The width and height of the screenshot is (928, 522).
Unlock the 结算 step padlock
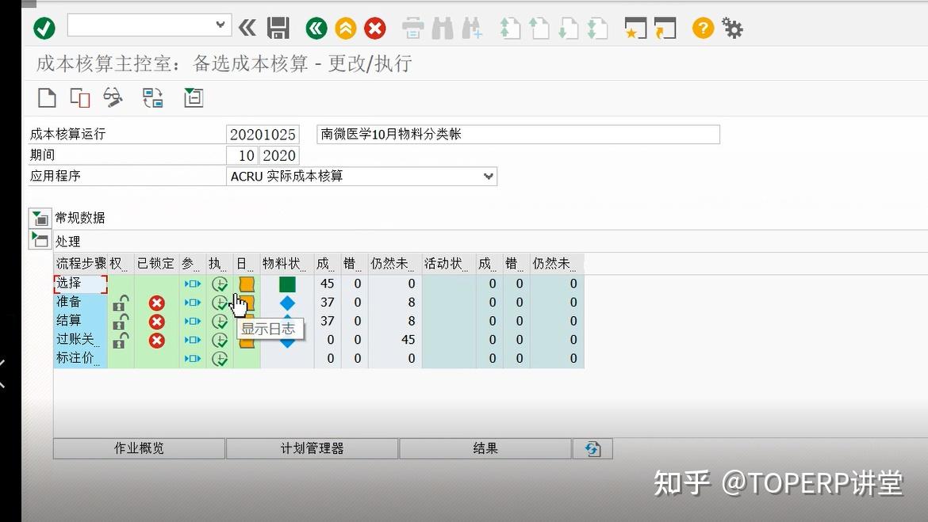coord(121,321)
